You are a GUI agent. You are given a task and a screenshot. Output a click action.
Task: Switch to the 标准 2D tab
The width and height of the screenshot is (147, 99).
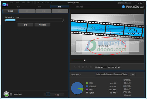tap(10, 11)
